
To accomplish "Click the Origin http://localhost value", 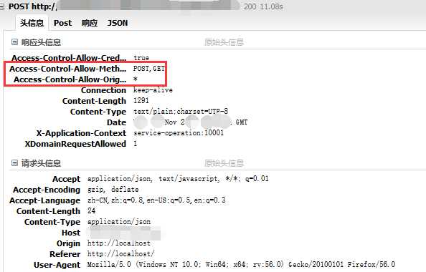I will [119, 243].
